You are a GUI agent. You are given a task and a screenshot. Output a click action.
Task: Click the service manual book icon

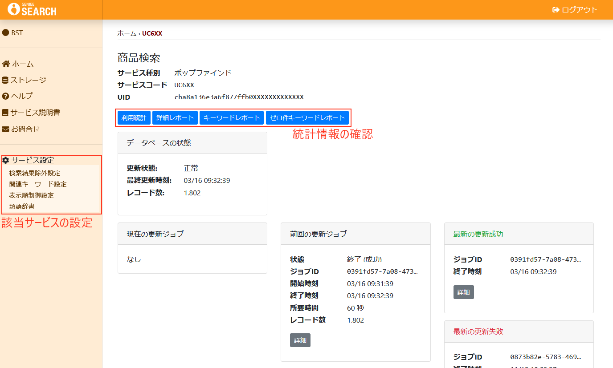pos(5,113)
